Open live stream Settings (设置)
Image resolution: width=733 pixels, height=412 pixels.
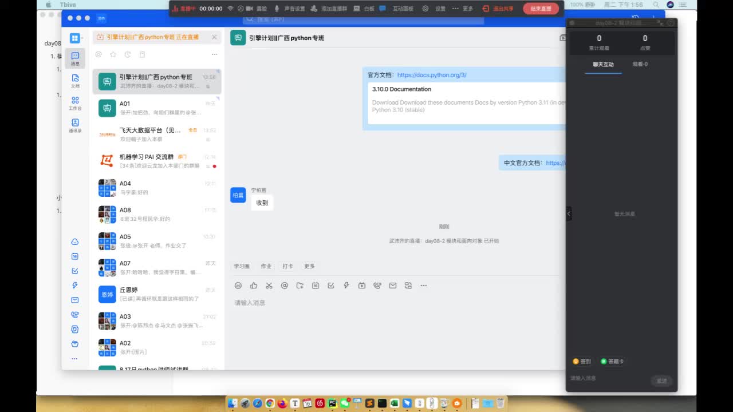coord(434,9)
